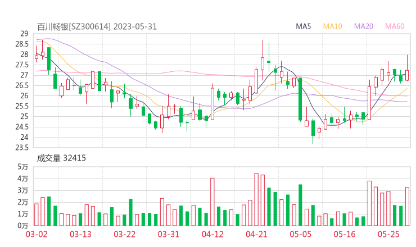Click the tallest red volume bar near 04-21
The image size is (416, 247).
[x=256, y=199]
